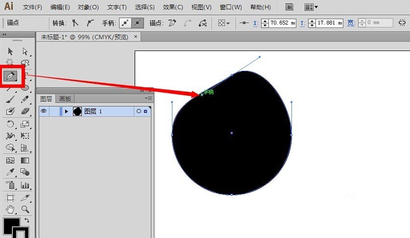Open 选择(S) menu
This screenshot has height=238, width=410.
pos(145,7)
